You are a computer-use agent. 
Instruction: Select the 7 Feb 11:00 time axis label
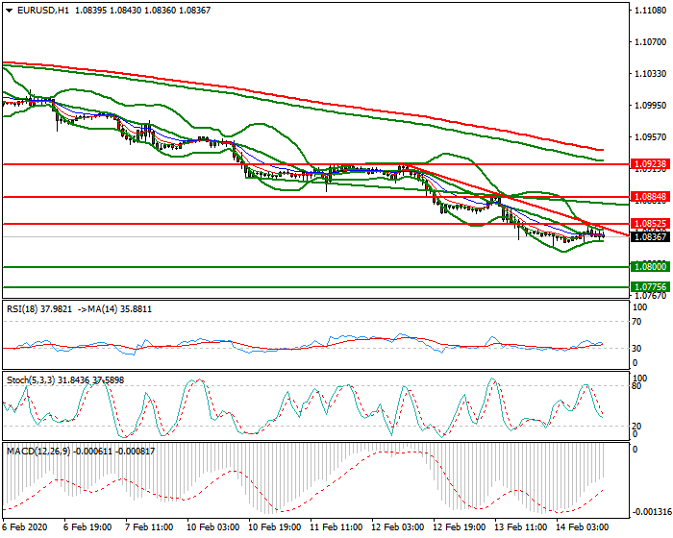pyautogui.click(x=149, y=527)
